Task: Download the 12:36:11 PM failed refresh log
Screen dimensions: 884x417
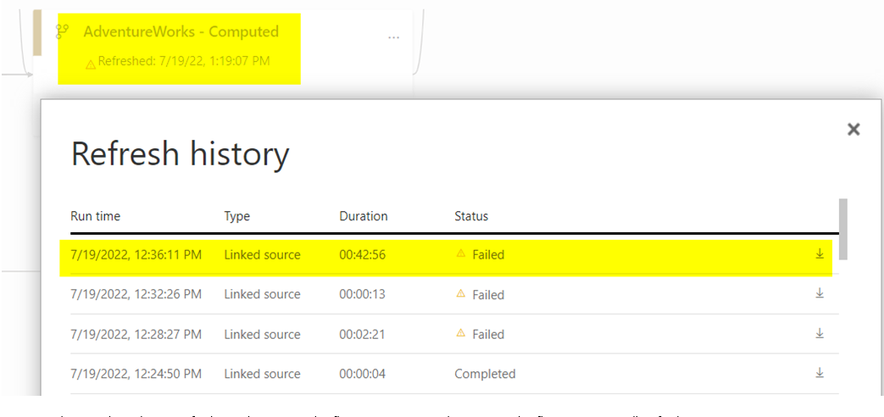Action: pos(820,253)
